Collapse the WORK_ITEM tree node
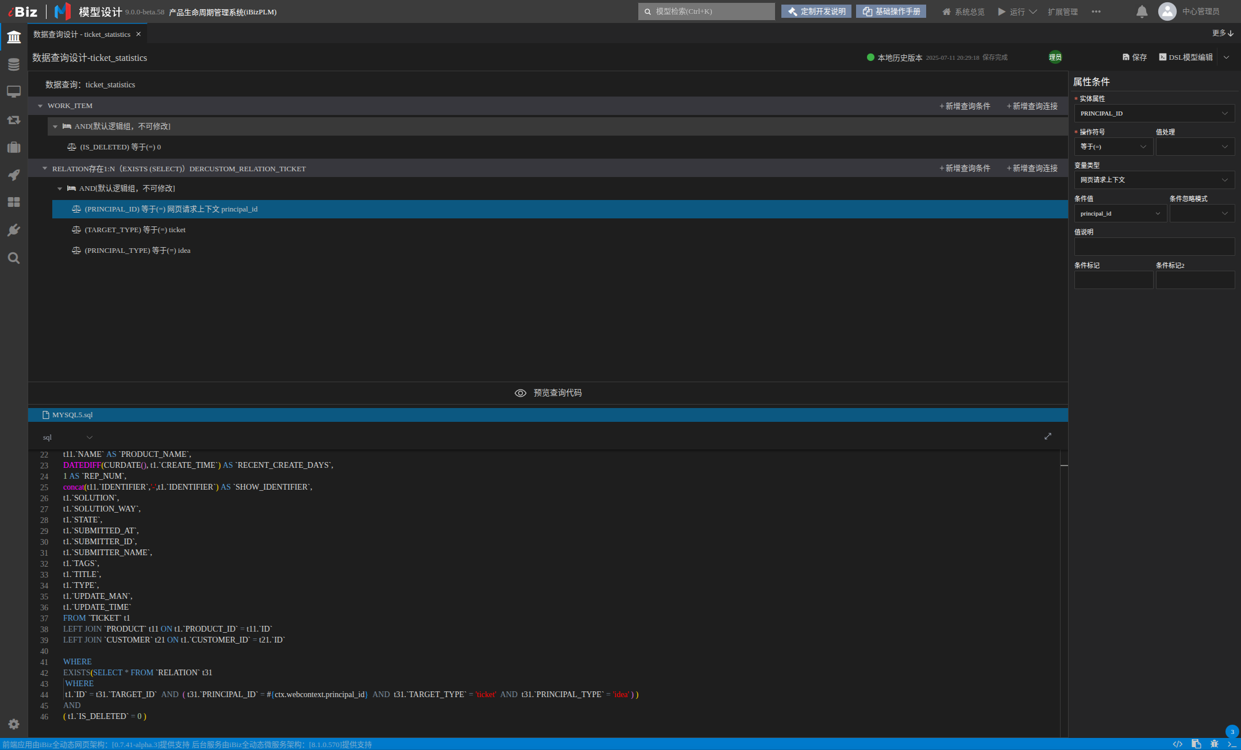Image resolution: width=1241 pixels, height=750 pixels. click(x=40, y=106)
